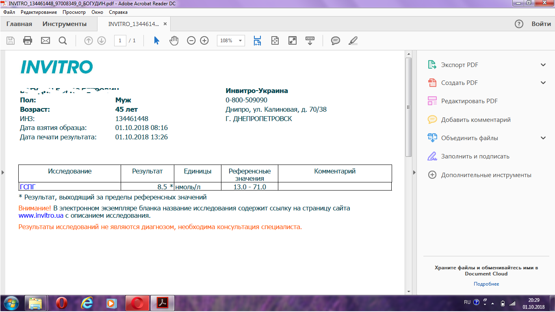Activate the arrow Selection tool

pyautogui.click(x=156, y=41)
